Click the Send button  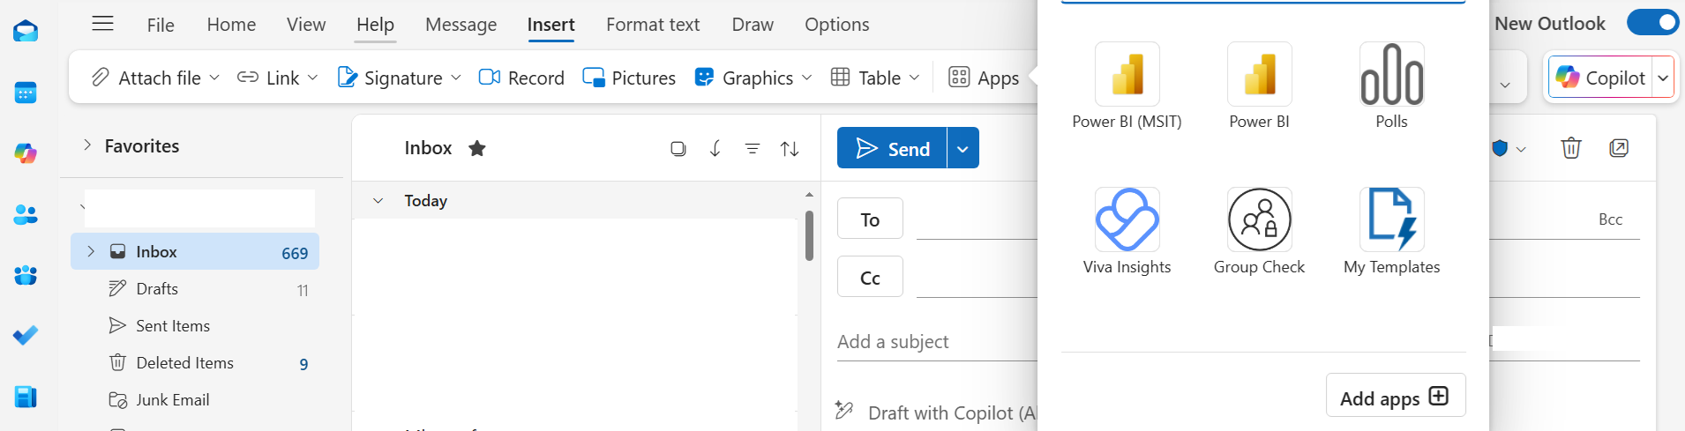coord(892,149)
